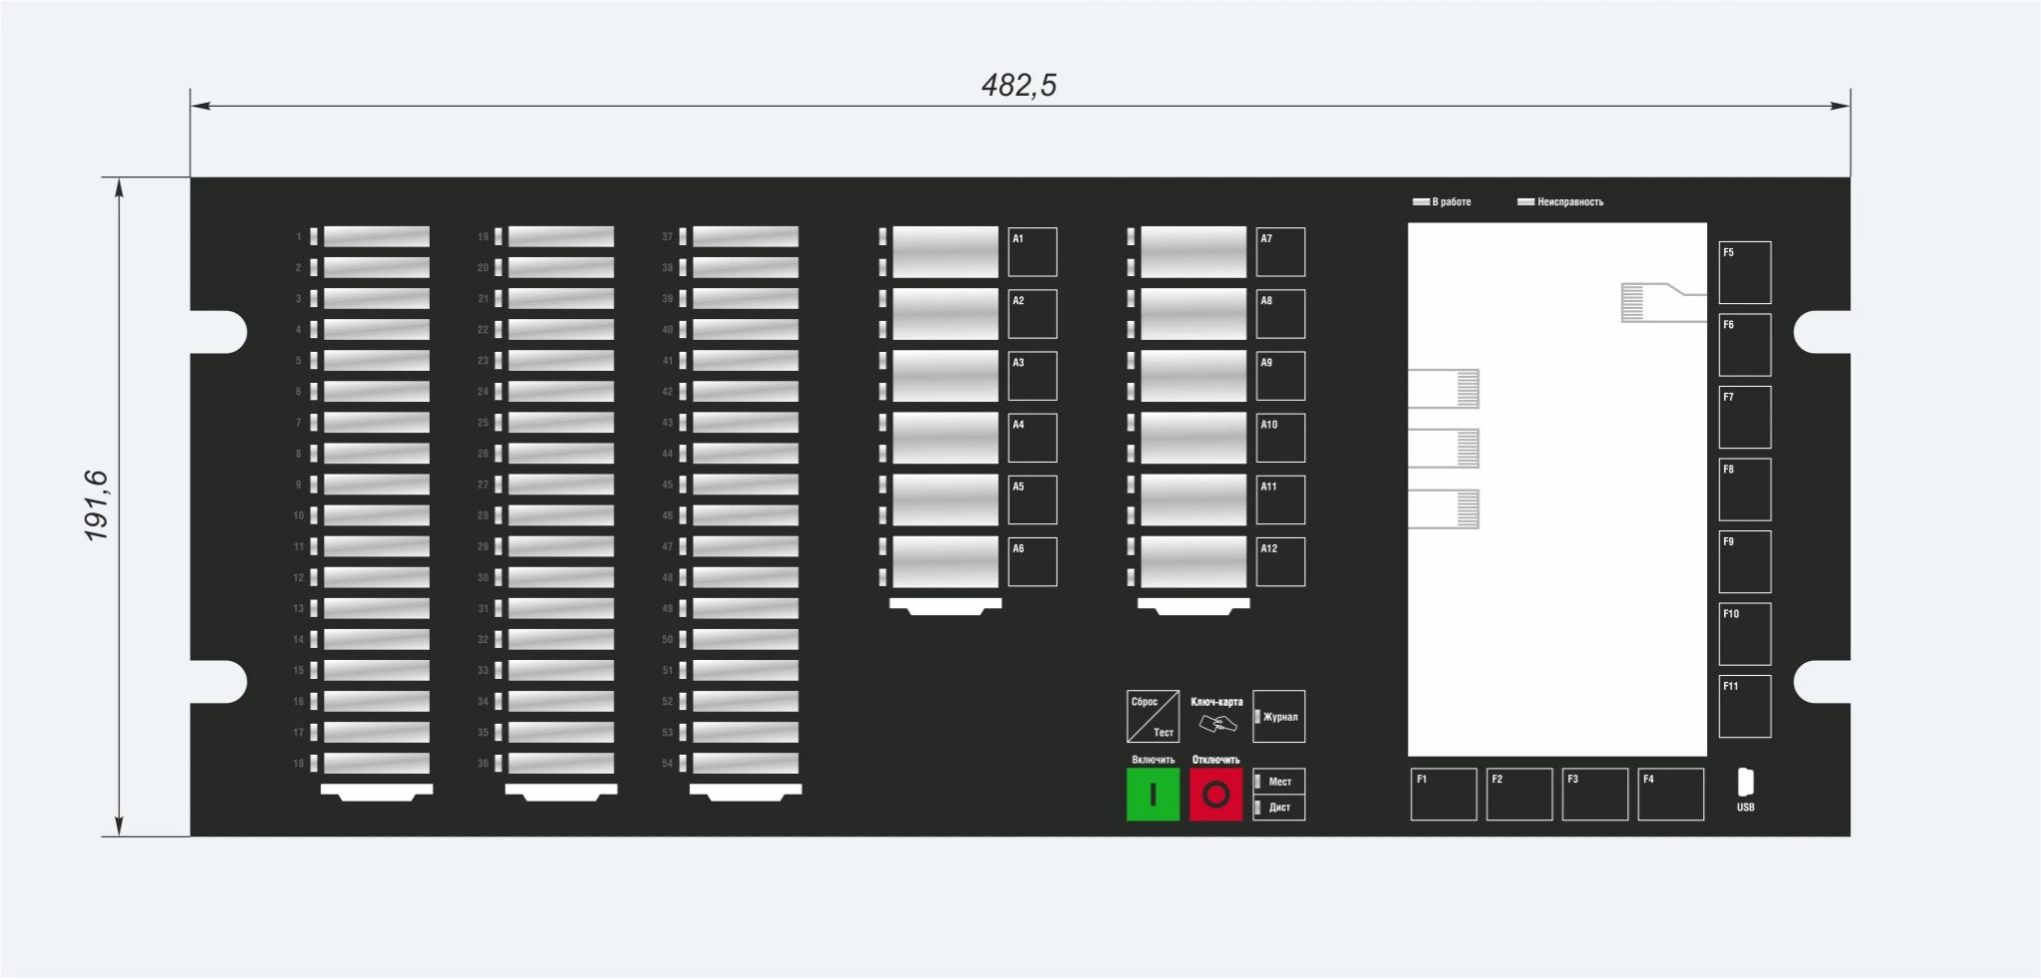Click the A7 assignable key
Image resolution: width=2041 pixels, height=979 pixels.
[x=1280, y=252]
